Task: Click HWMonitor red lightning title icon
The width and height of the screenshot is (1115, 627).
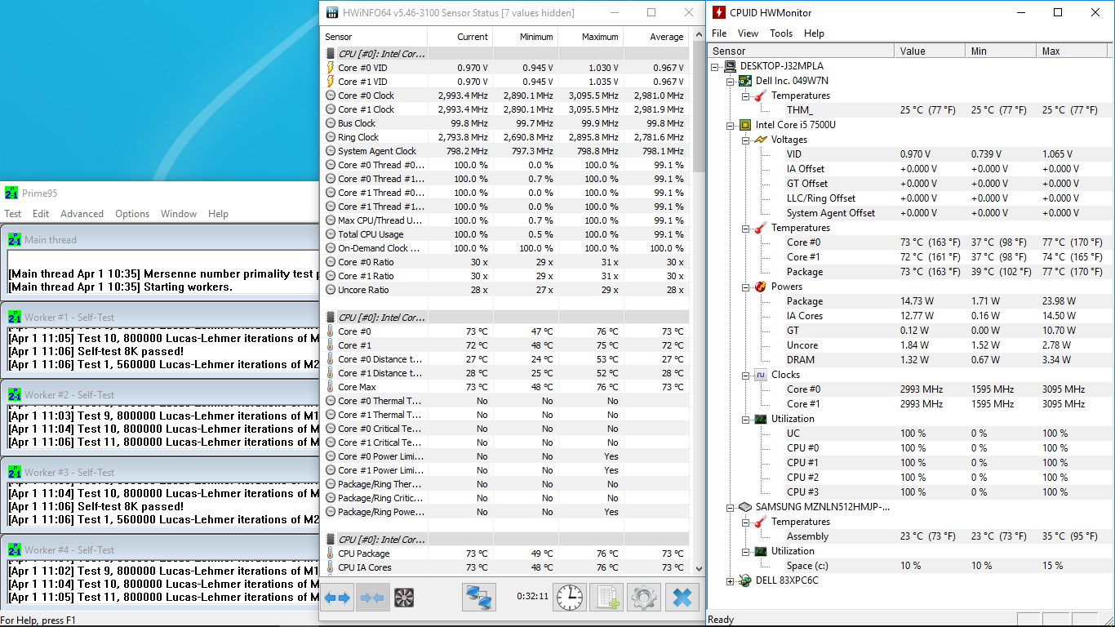Action: [718, 12]
